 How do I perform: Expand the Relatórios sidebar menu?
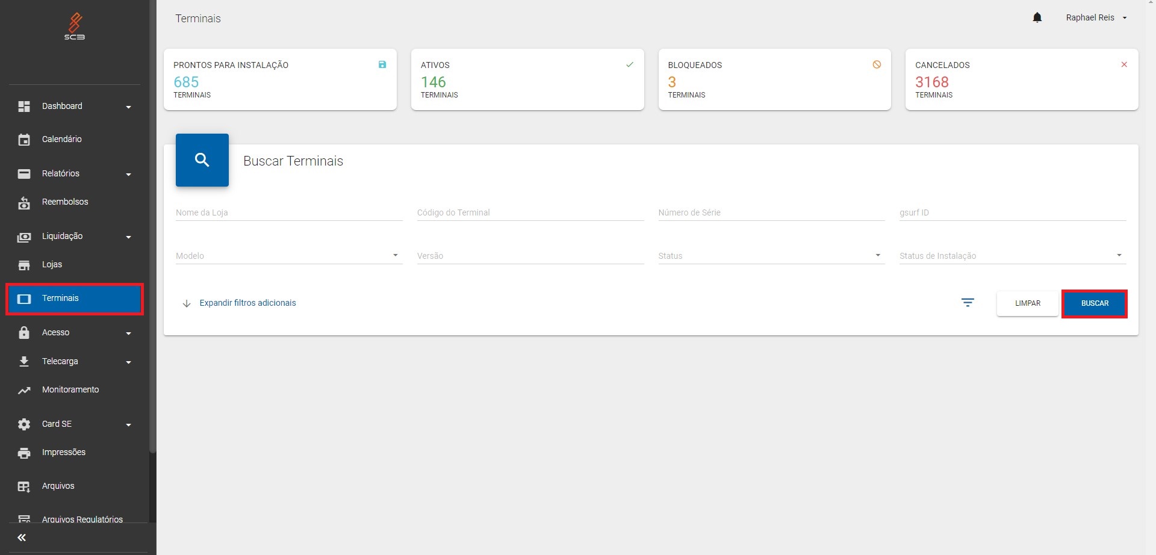click(x=74, y=173)
